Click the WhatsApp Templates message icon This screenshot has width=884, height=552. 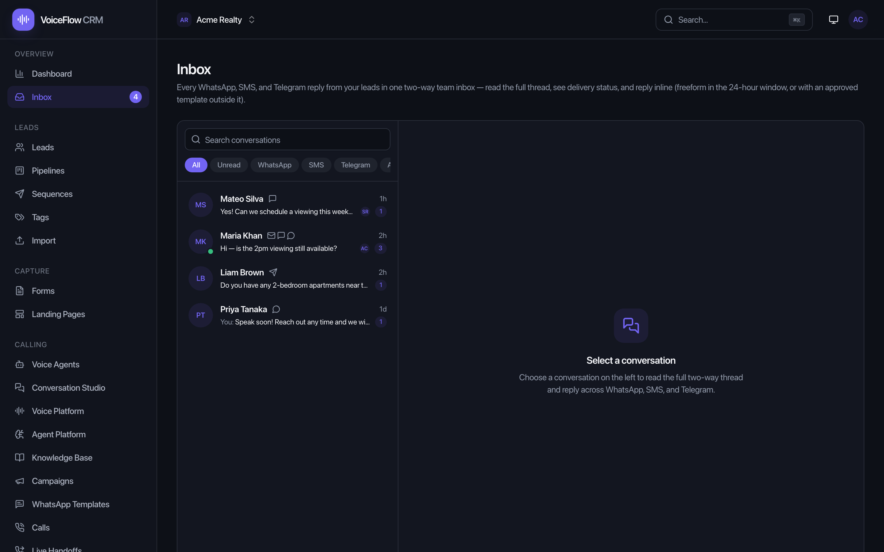20,504
